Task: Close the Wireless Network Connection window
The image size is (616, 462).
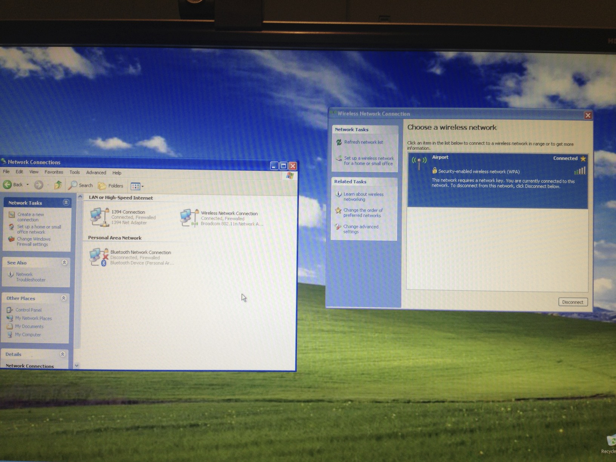Action: click(588, 115)
